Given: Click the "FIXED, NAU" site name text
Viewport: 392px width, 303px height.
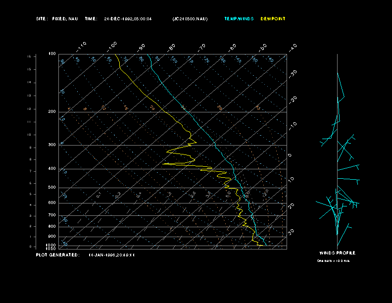Looking at the screenshot, I should (x=65, y=19).
